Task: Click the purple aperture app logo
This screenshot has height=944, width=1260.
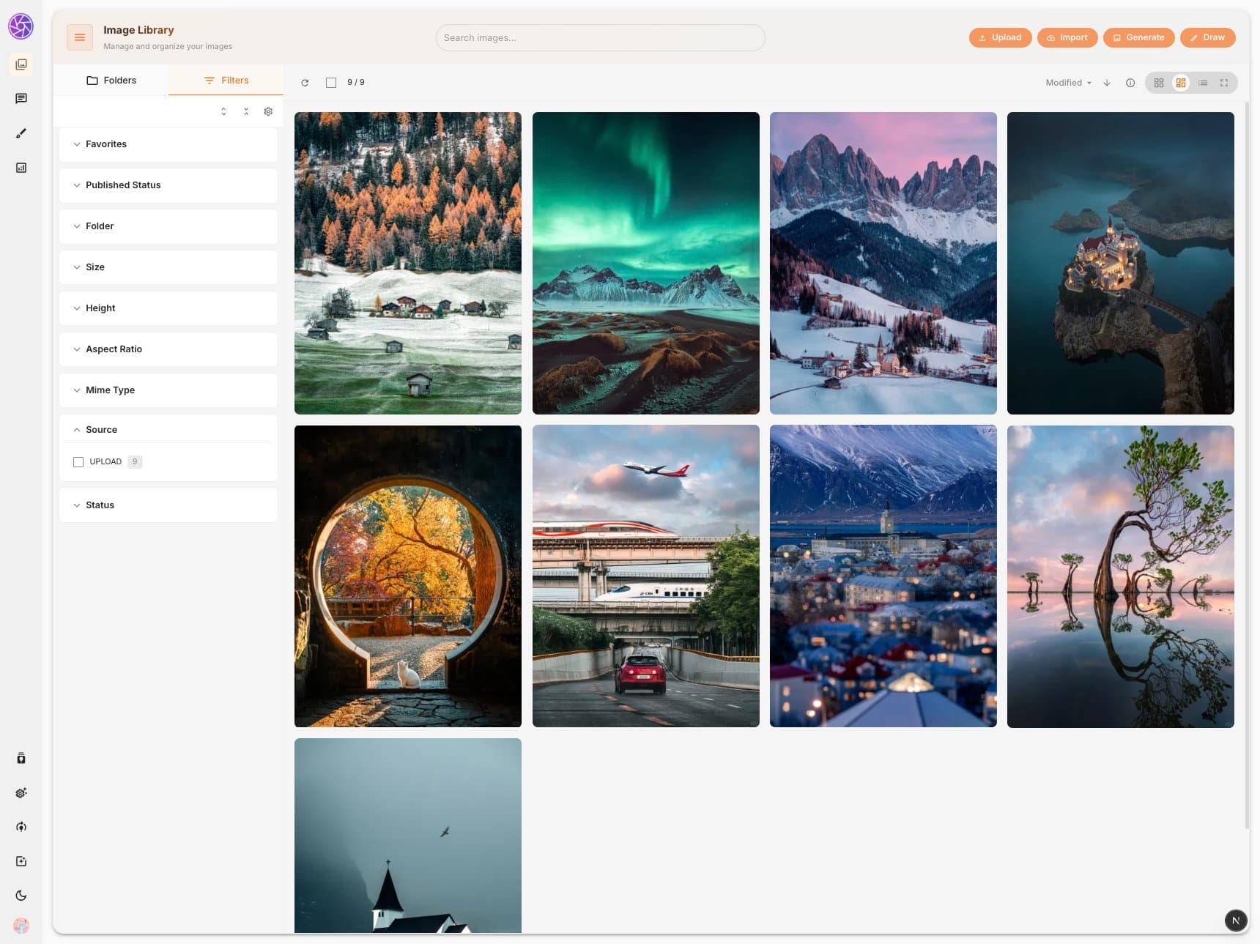Action: [21, 26]
